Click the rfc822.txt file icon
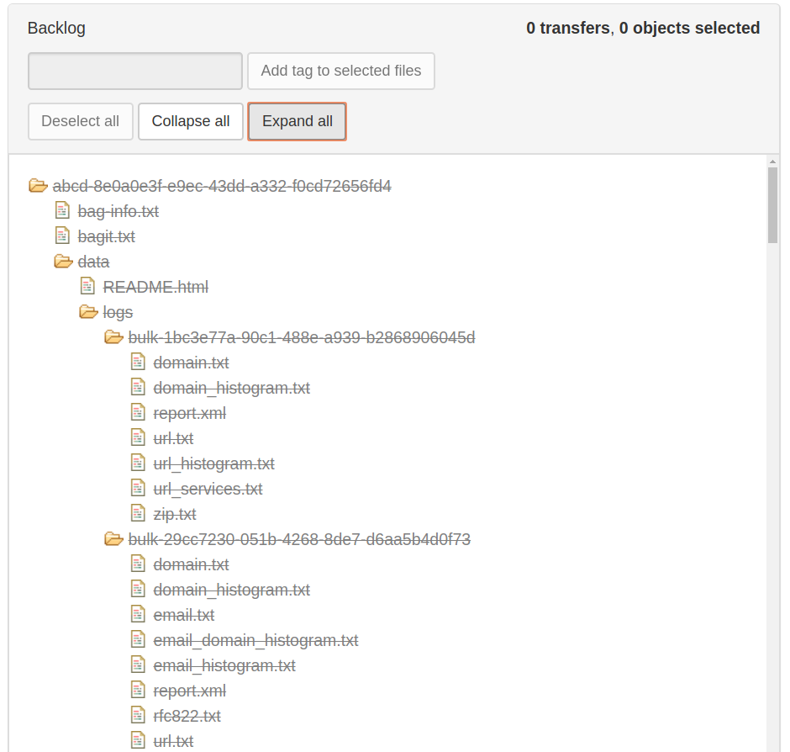Image resolution: width=790 pixels, height=752 pixels. coord(138,716)
